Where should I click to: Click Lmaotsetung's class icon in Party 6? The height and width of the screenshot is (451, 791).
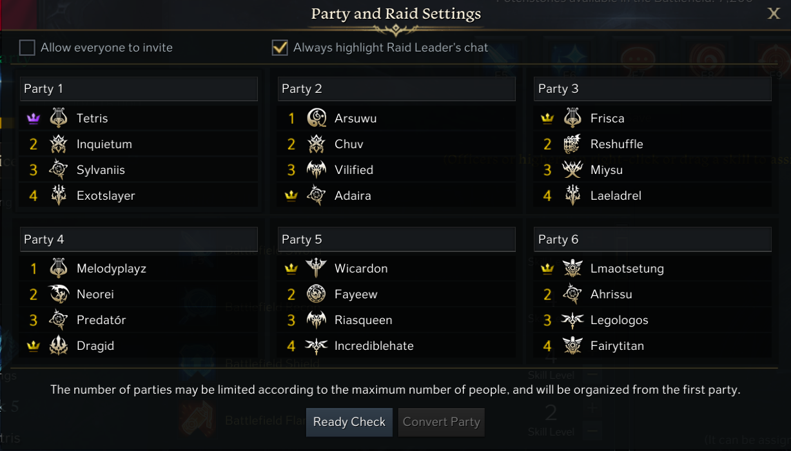(x=572, y=269)
